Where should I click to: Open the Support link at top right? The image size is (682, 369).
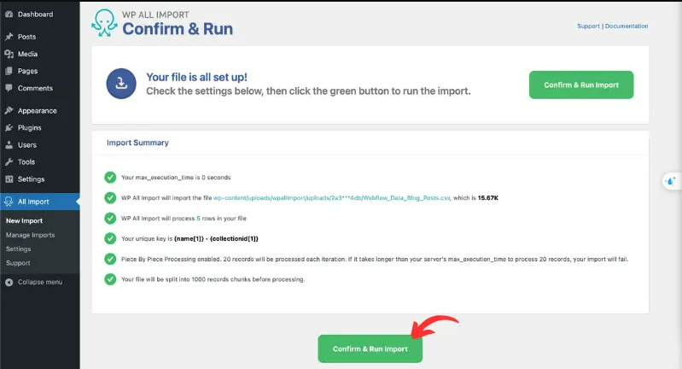coord(588,26)
